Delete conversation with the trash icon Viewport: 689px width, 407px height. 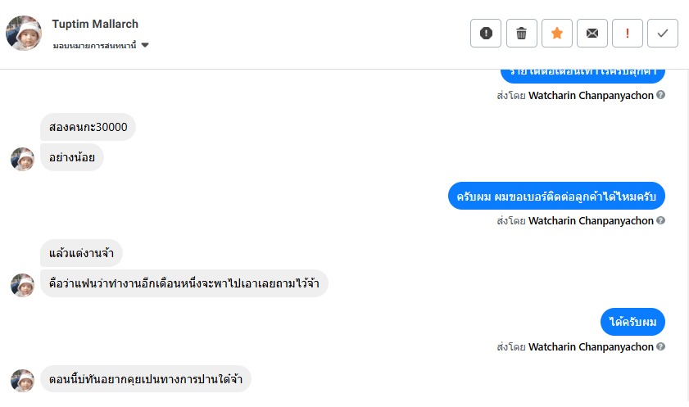[521, 33]
